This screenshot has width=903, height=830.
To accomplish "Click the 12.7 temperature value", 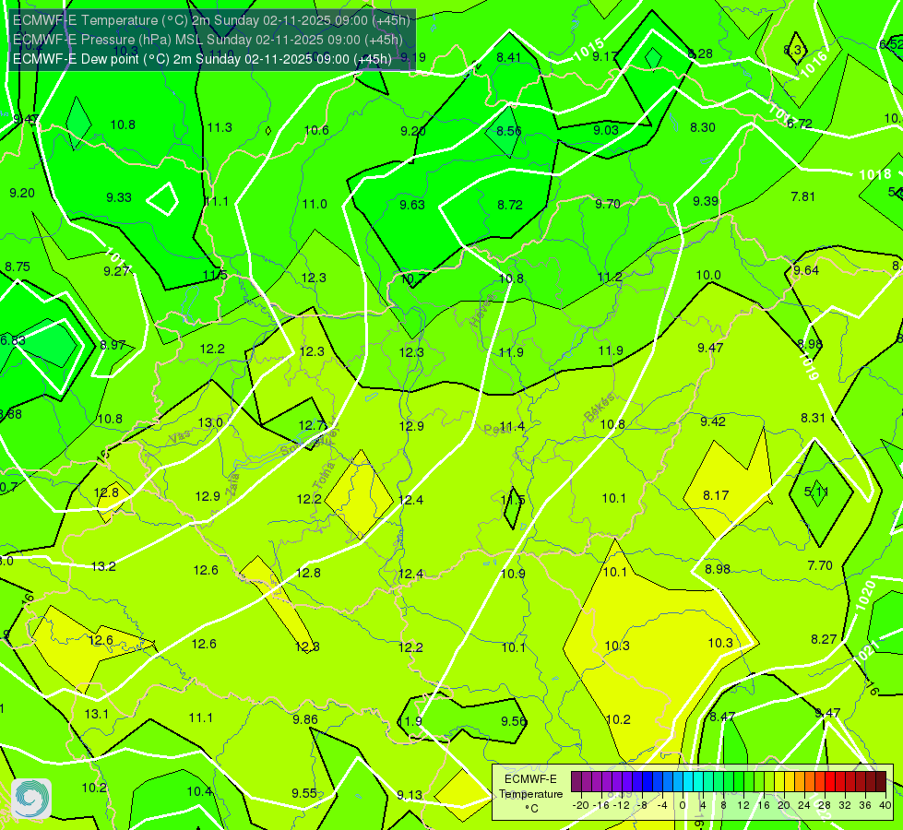I will (311, 426).
